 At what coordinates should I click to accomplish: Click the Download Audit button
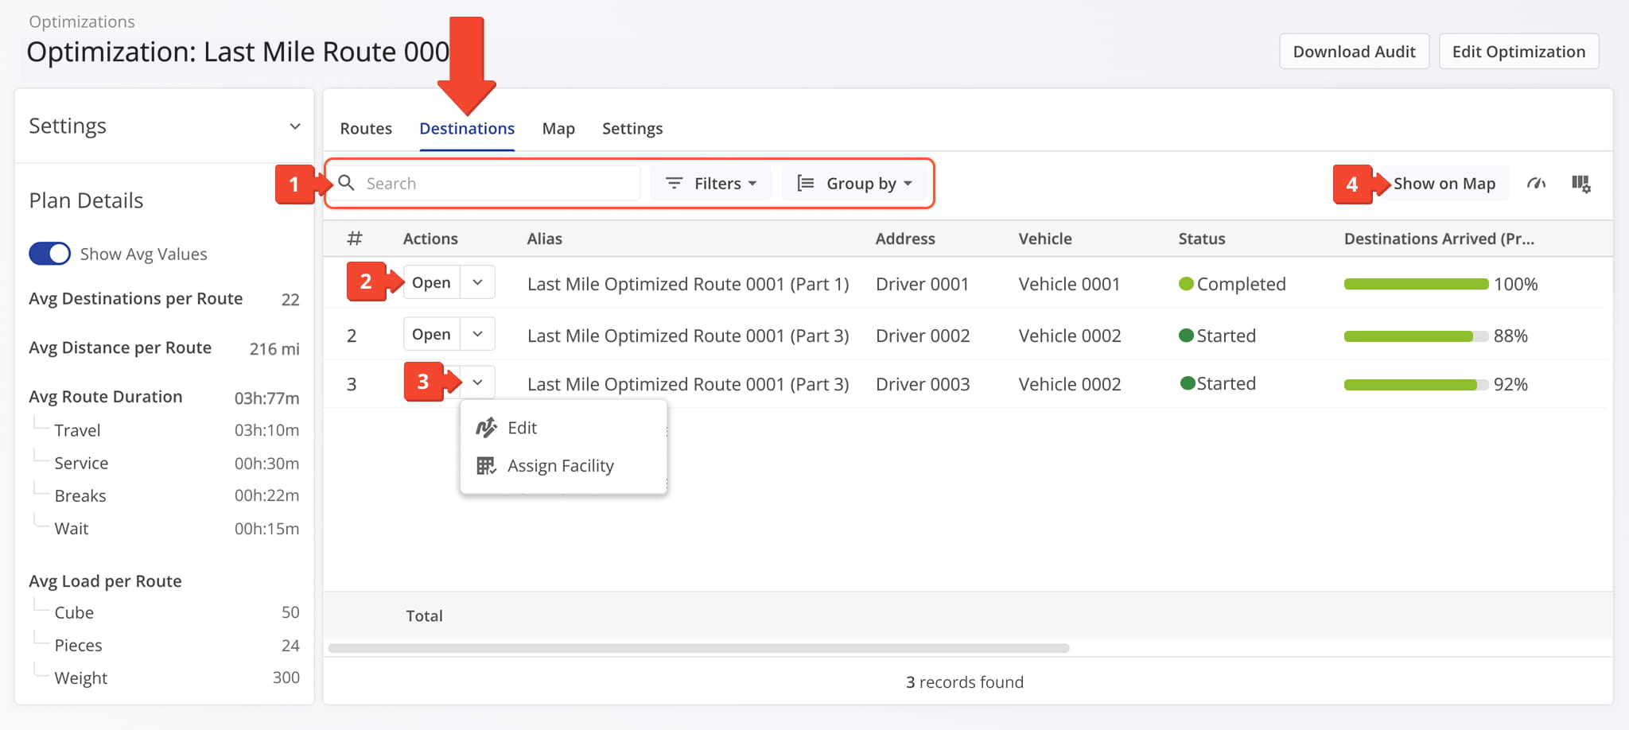[x=1354, y=52]
